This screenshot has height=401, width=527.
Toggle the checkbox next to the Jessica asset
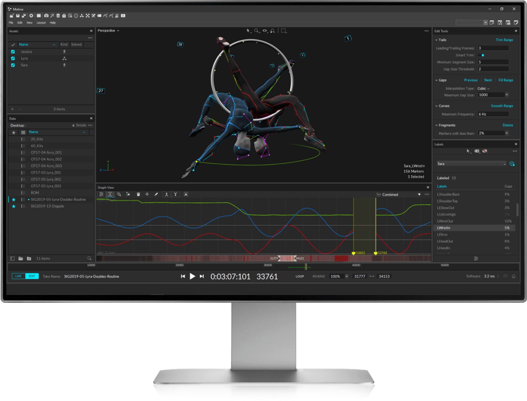[x=13, y=52]
